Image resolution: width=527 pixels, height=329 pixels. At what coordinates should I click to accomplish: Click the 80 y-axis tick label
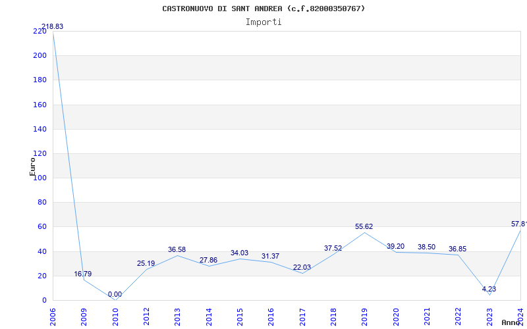[x=42, y=203]
